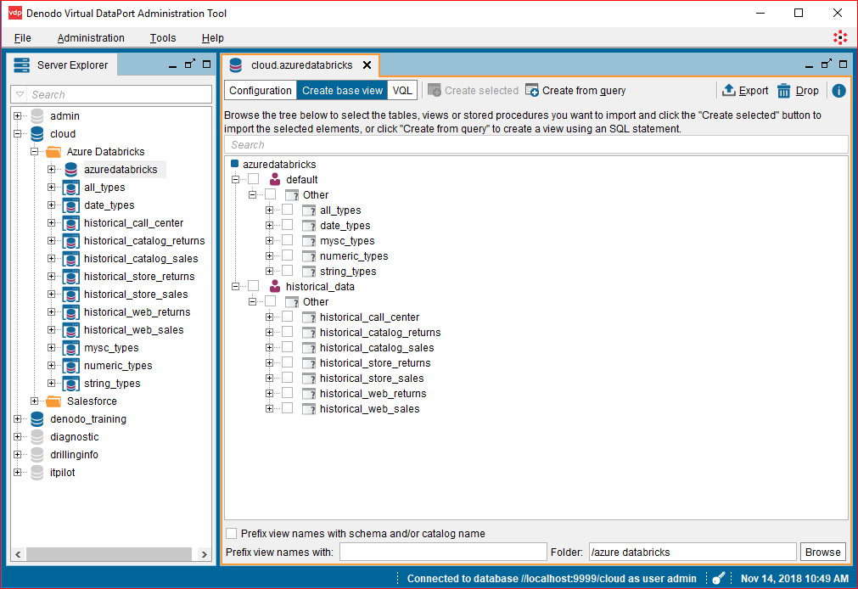The image size is (858, 589).
Task: Collapse the historical_data schema node
Action: (235, 286)
